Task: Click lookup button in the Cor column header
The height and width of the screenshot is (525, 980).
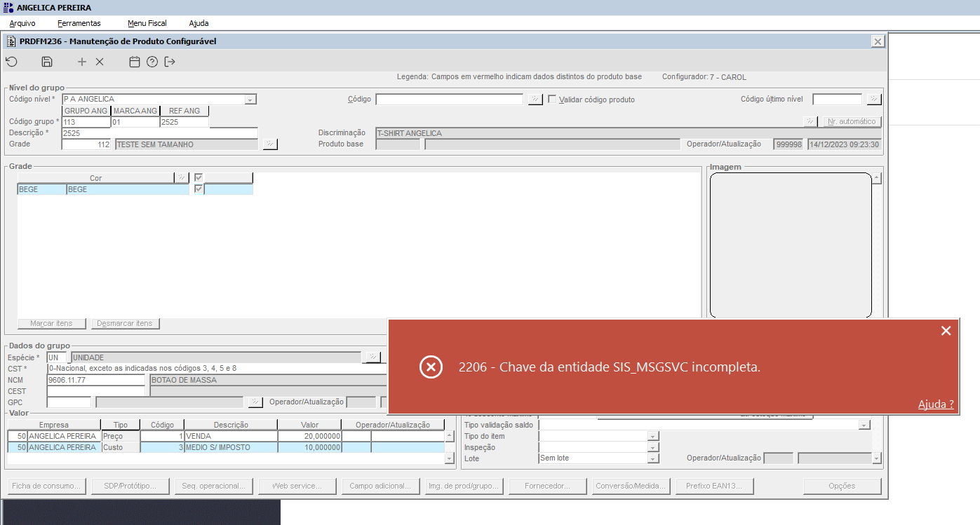Action: [x=182, y=178]
